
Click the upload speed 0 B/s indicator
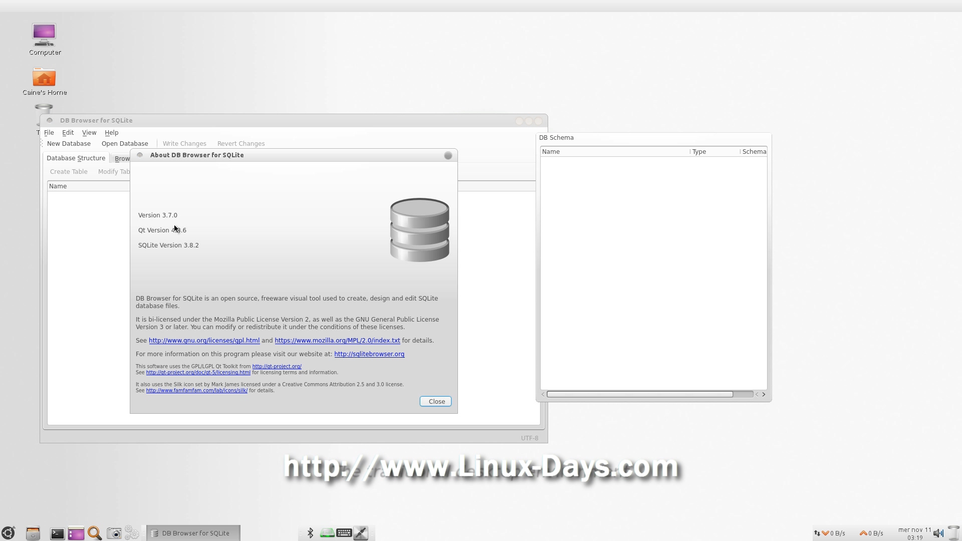coord(872,533)
